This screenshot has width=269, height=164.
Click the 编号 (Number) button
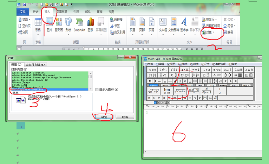pos(228,32)
